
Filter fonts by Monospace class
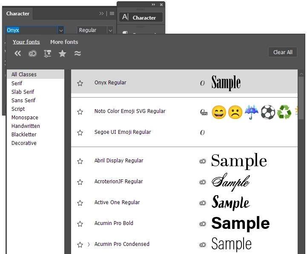[x=25, y=117]
